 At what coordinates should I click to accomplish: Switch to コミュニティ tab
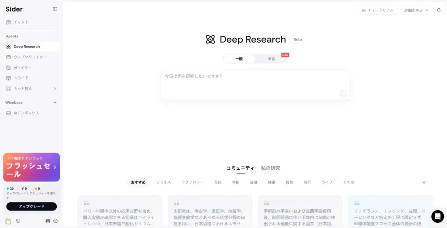point(241,168)
